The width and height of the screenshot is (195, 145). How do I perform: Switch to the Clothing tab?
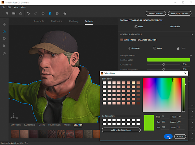73,21
